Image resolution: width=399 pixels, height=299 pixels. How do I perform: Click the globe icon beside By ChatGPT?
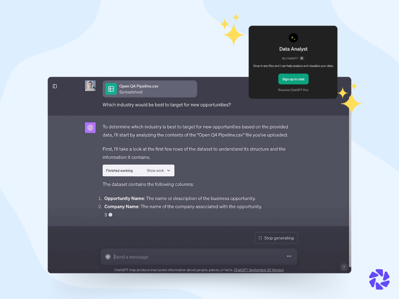302,58
